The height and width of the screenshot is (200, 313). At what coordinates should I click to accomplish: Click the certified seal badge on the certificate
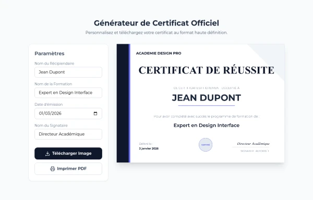pos(206,145)
